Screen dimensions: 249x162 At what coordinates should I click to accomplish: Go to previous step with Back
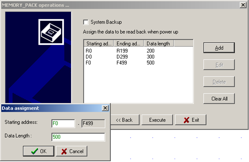[x=125, y=120]
